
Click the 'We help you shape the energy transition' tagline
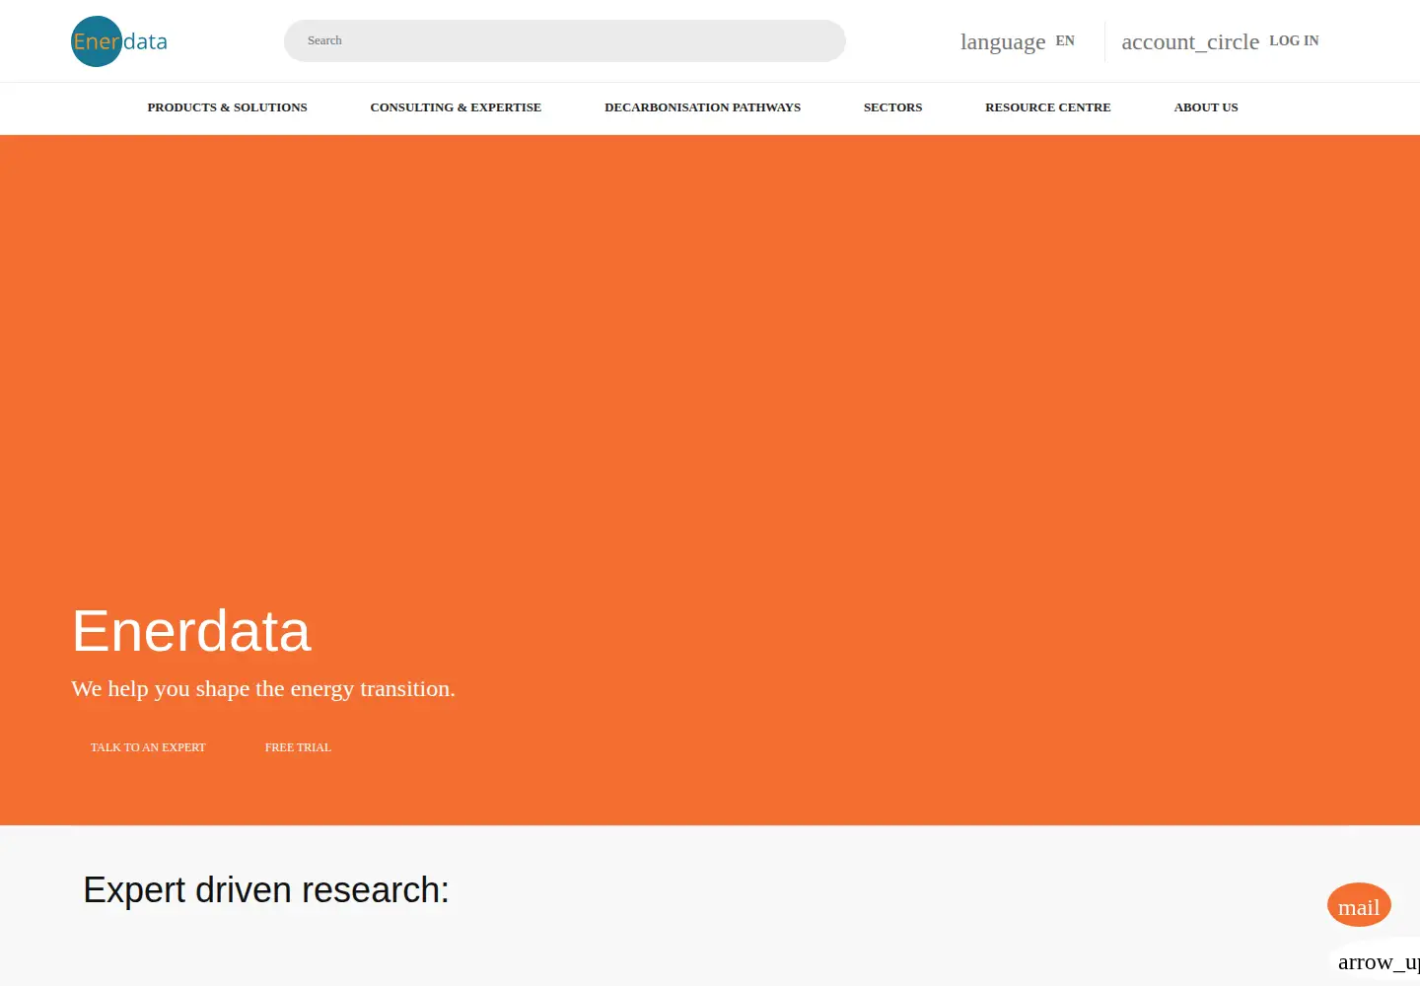[x=263, y=688]
